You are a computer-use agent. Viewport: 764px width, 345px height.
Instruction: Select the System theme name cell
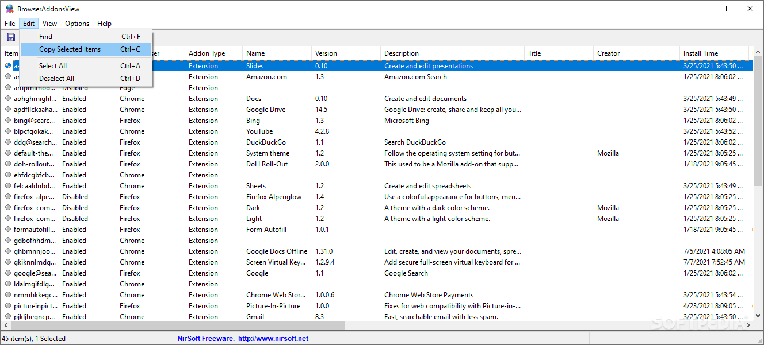click(x=268, y=153)
